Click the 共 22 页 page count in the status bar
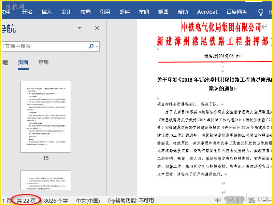 click(x=26, y=201)
